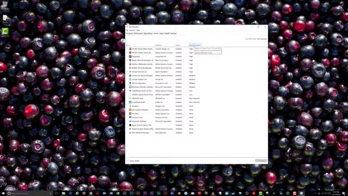The image size is (348, 196).
Task: Open the Options menu in Task Manager
Action: click(x=132, y=30)
